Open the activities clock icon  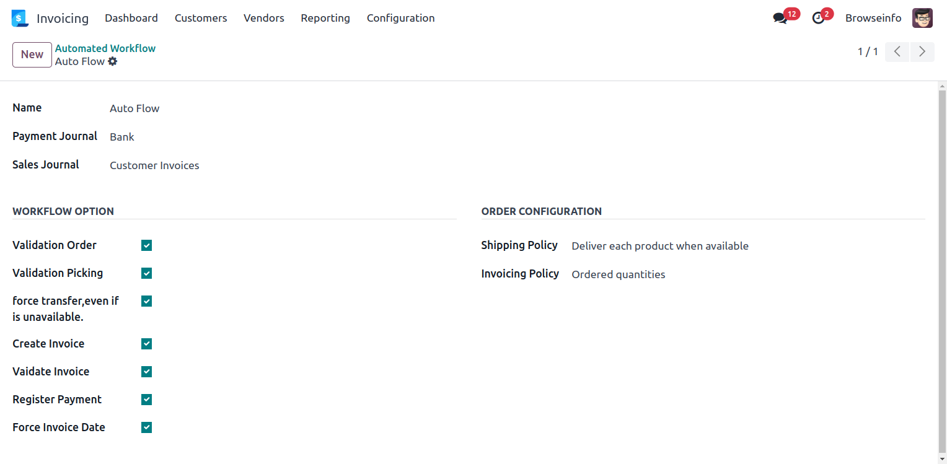pyautogui.click(x=819, y=19)
